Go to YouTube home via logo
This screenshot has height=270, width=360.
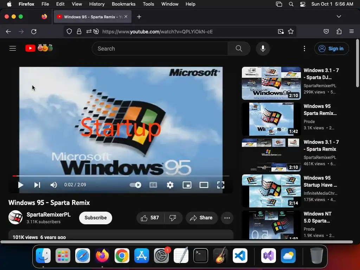point(39,48)
